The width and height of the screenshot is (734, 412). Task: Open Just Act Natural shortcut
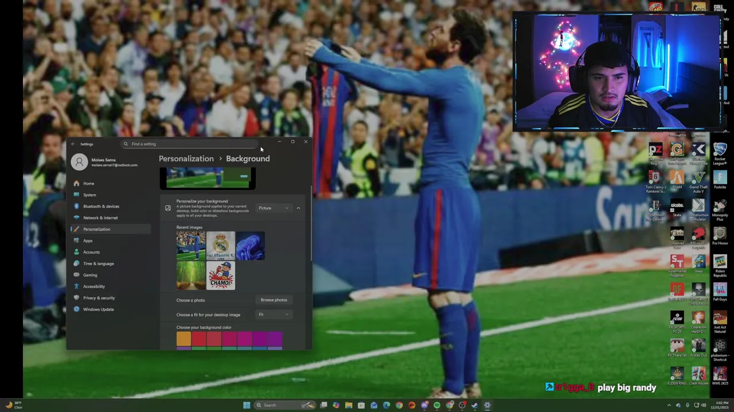720,322
